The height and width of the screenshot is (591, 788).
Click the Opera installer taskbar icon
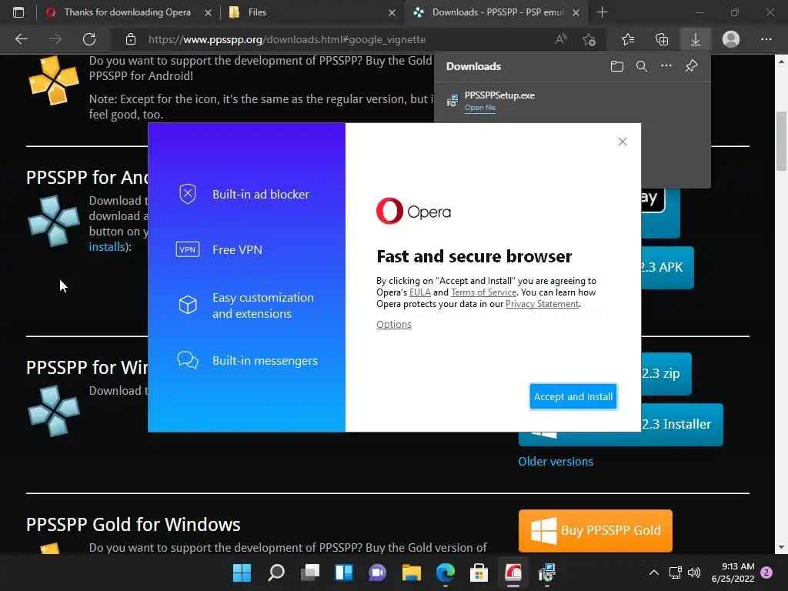[x=513, y=573]
